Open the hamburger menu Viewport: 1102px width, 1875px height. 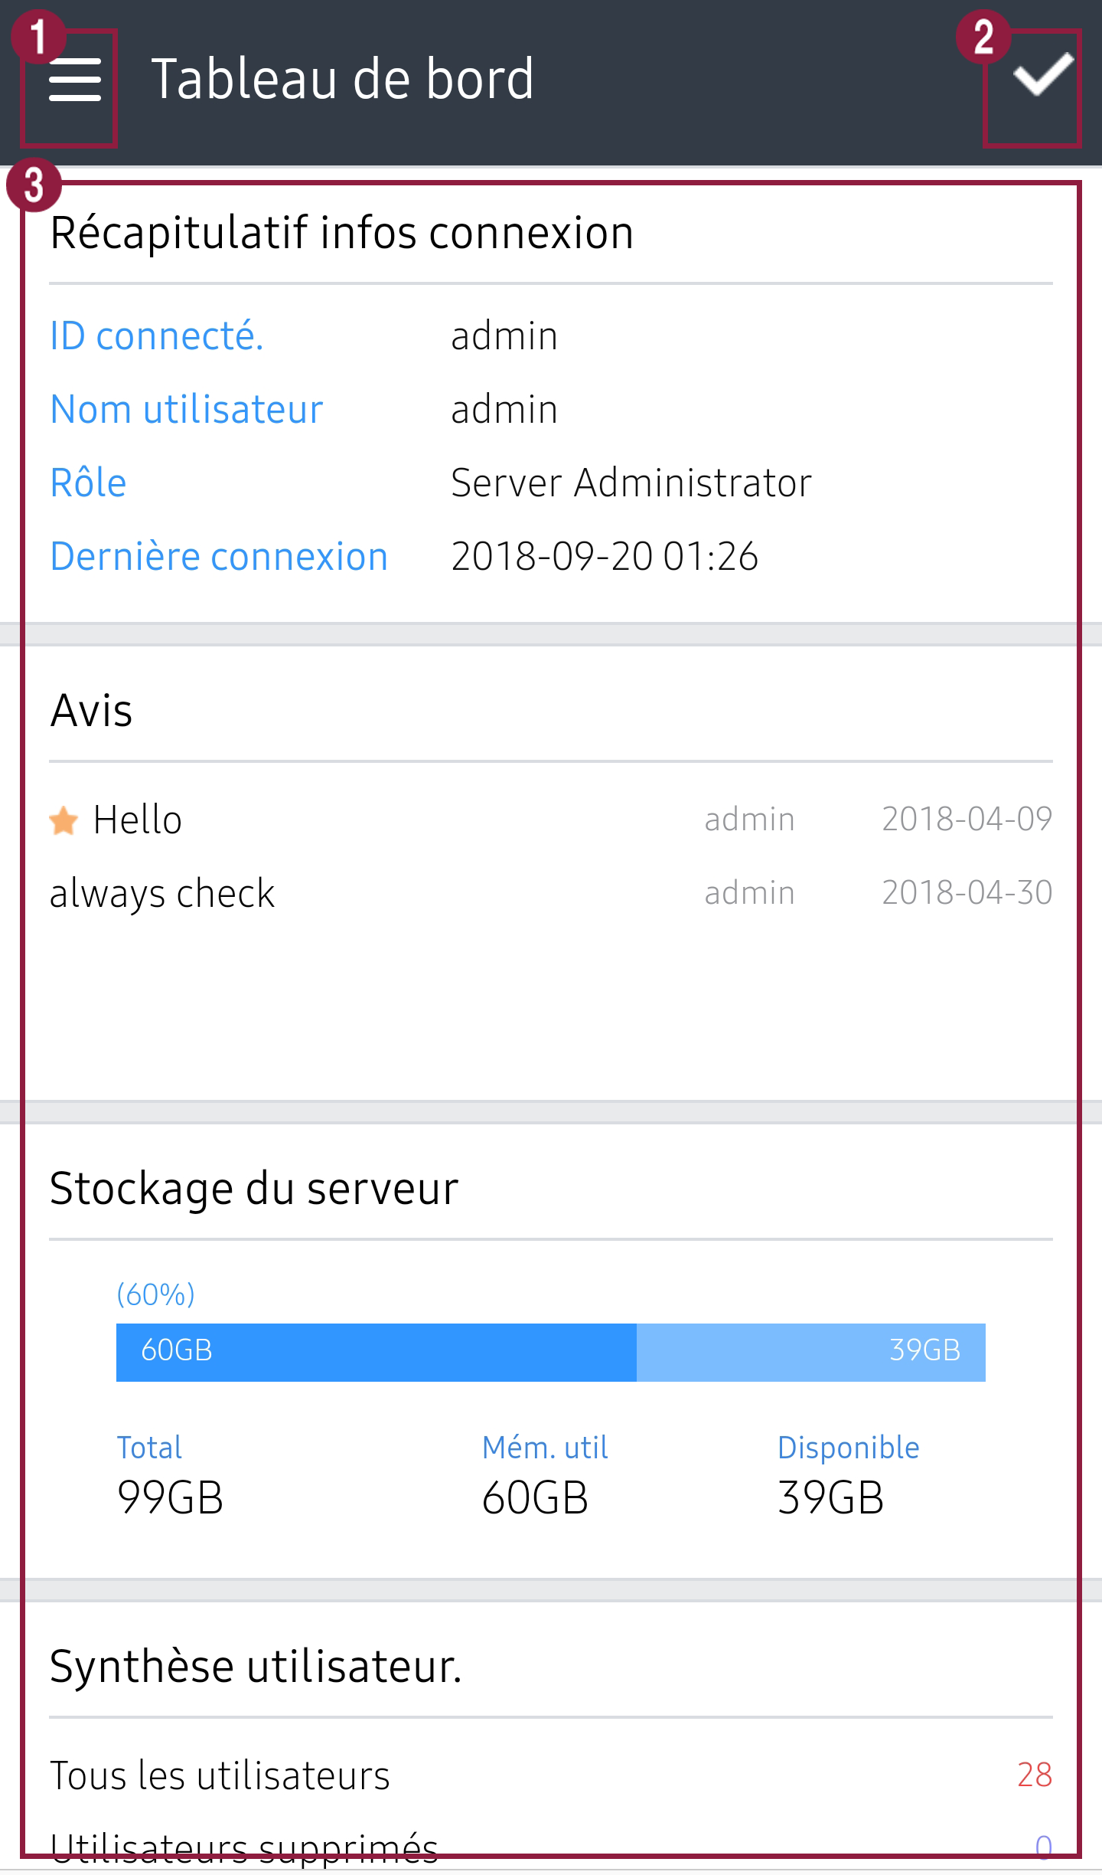tap(74, 80)
